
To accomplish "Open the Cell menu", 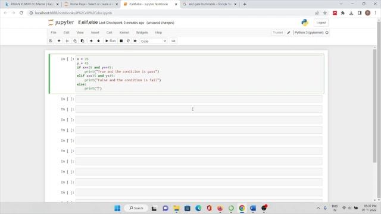I will point(110,33).
